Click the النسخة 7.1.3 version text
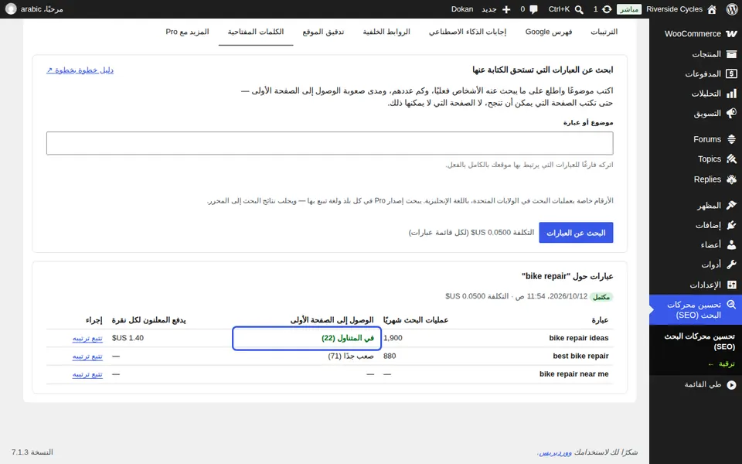The height and width of the screenshot is (464, 742). click(32, 452)
